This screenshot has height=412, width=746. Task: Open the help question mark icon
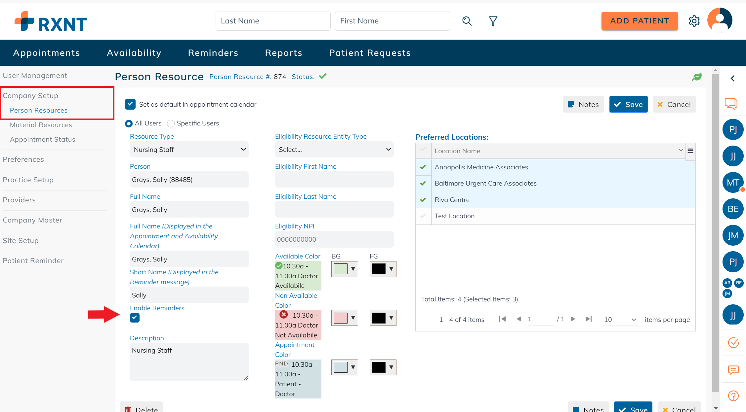(733, 395)
